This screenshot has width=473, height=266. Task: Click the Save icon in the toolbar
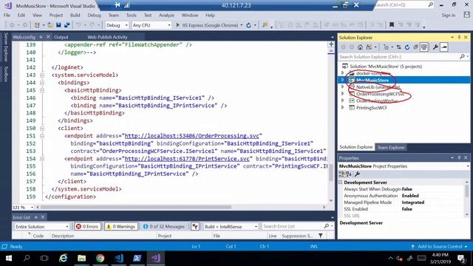[x=59, y=25]
